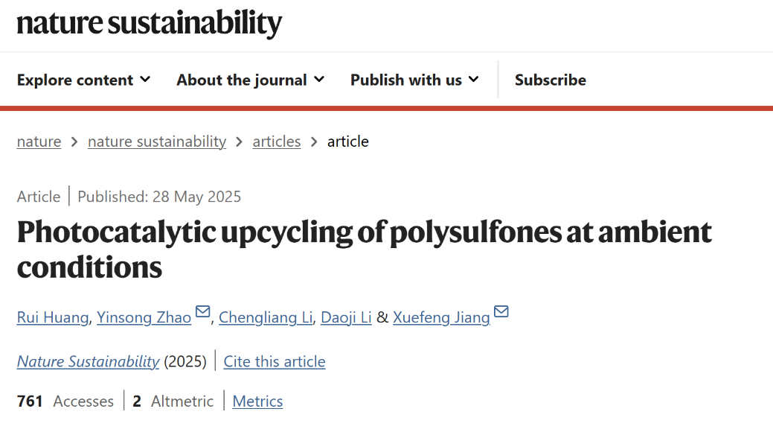Open the About the journal menu
This screenshot has width=773, height=435.
(x=251, y=80)
